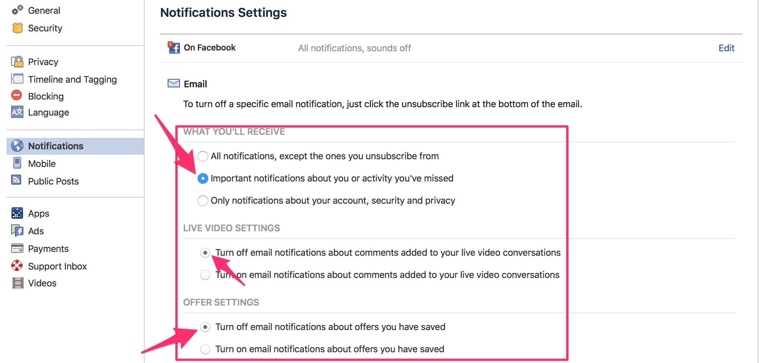Turn on saved offers email notifications
Viewport: 768px width, 363px height.
tap(205, 349)
